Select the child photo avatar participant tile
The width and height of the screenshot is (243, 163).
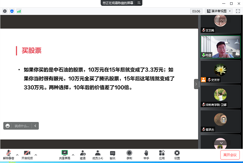[x=220, y=97]
